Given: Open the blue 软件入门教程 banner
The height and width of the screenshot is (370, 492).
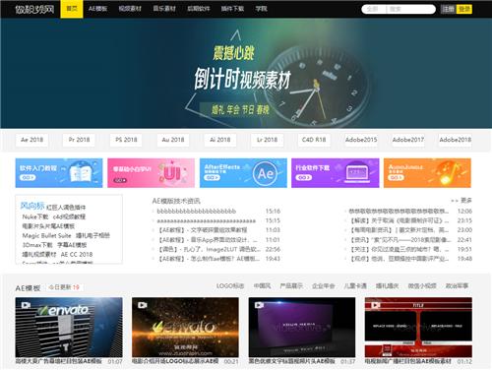Looking at the screenshot, I should (59, 173).
